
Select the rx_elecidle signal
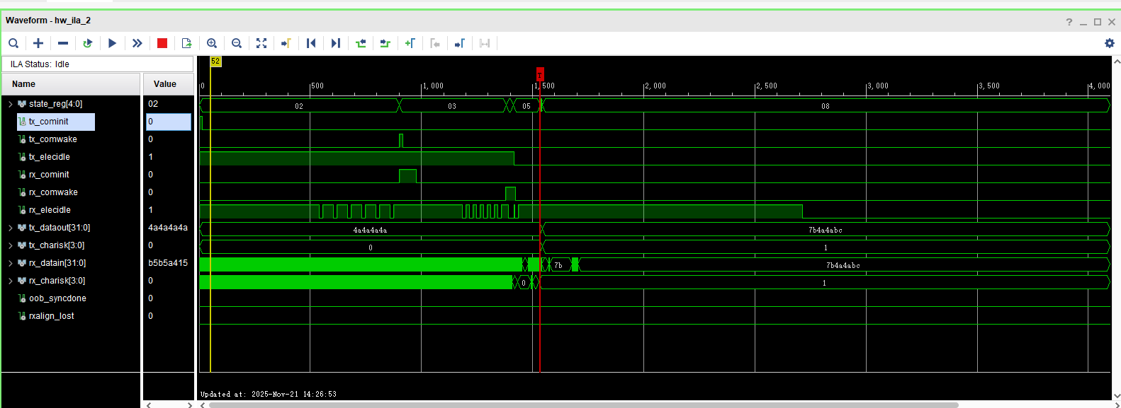[x=50, y=210]
